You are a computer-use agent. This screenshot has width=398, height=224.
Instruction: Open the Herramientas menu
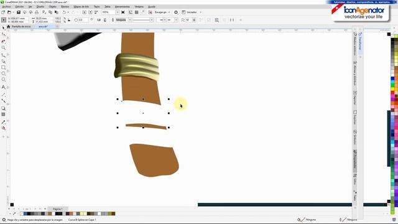point(123,7)
